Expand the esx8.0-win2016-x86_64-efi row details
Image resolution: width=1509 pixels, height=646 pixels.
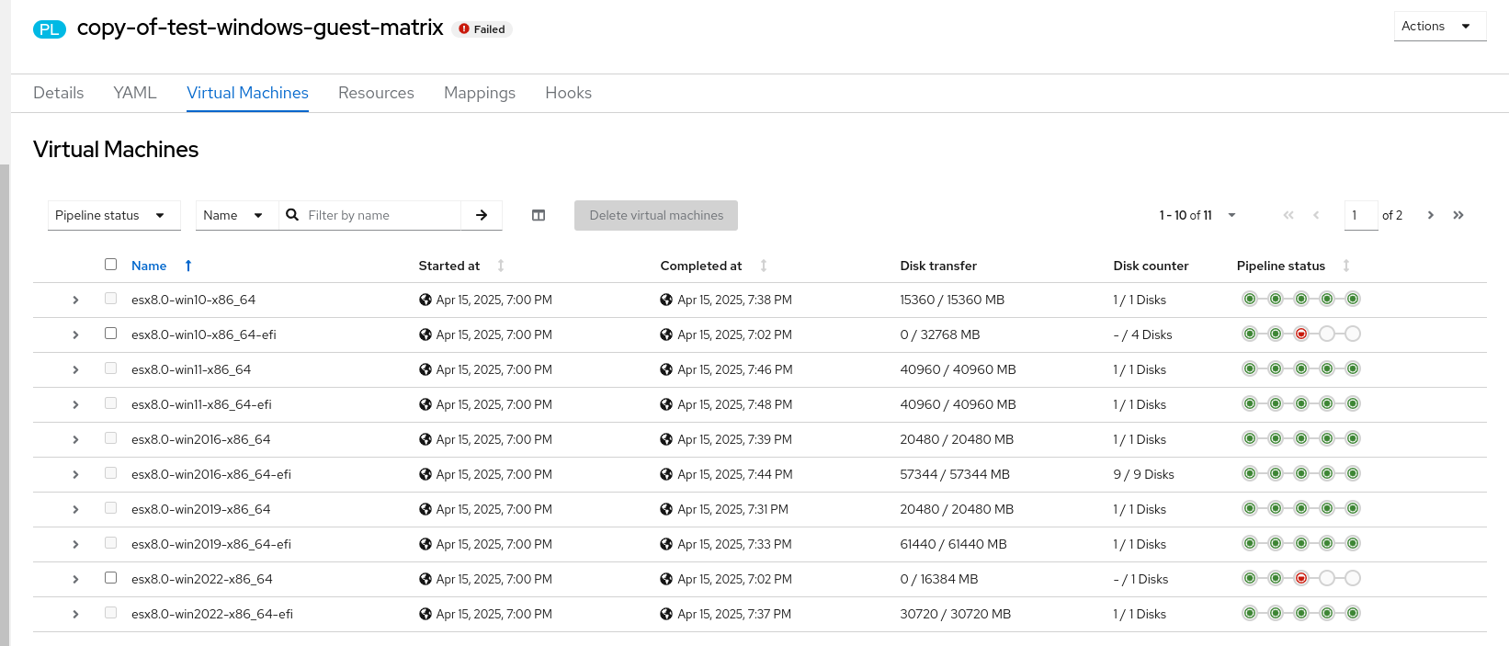click(75, 474)
